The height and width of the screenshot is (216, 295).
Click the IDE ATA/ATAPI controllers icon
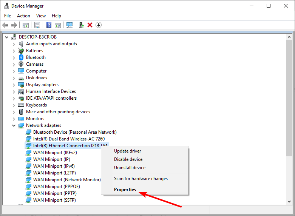(x=21, y=98)
